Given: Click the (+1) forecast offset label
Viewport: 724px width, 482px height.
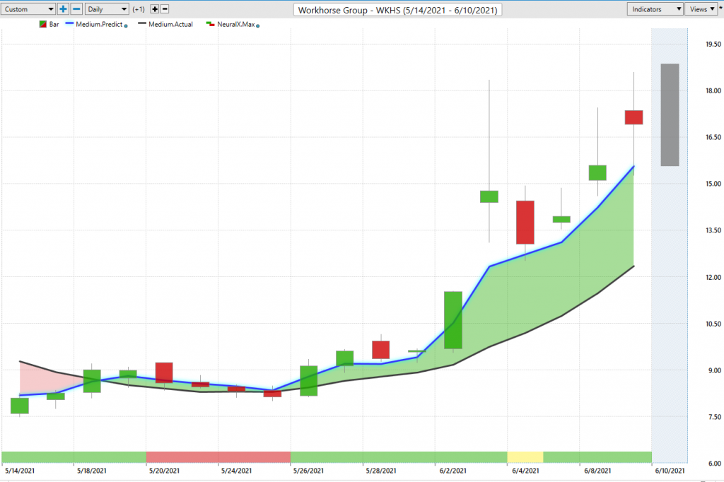Looking at the screenshot, I should point(139,9).
